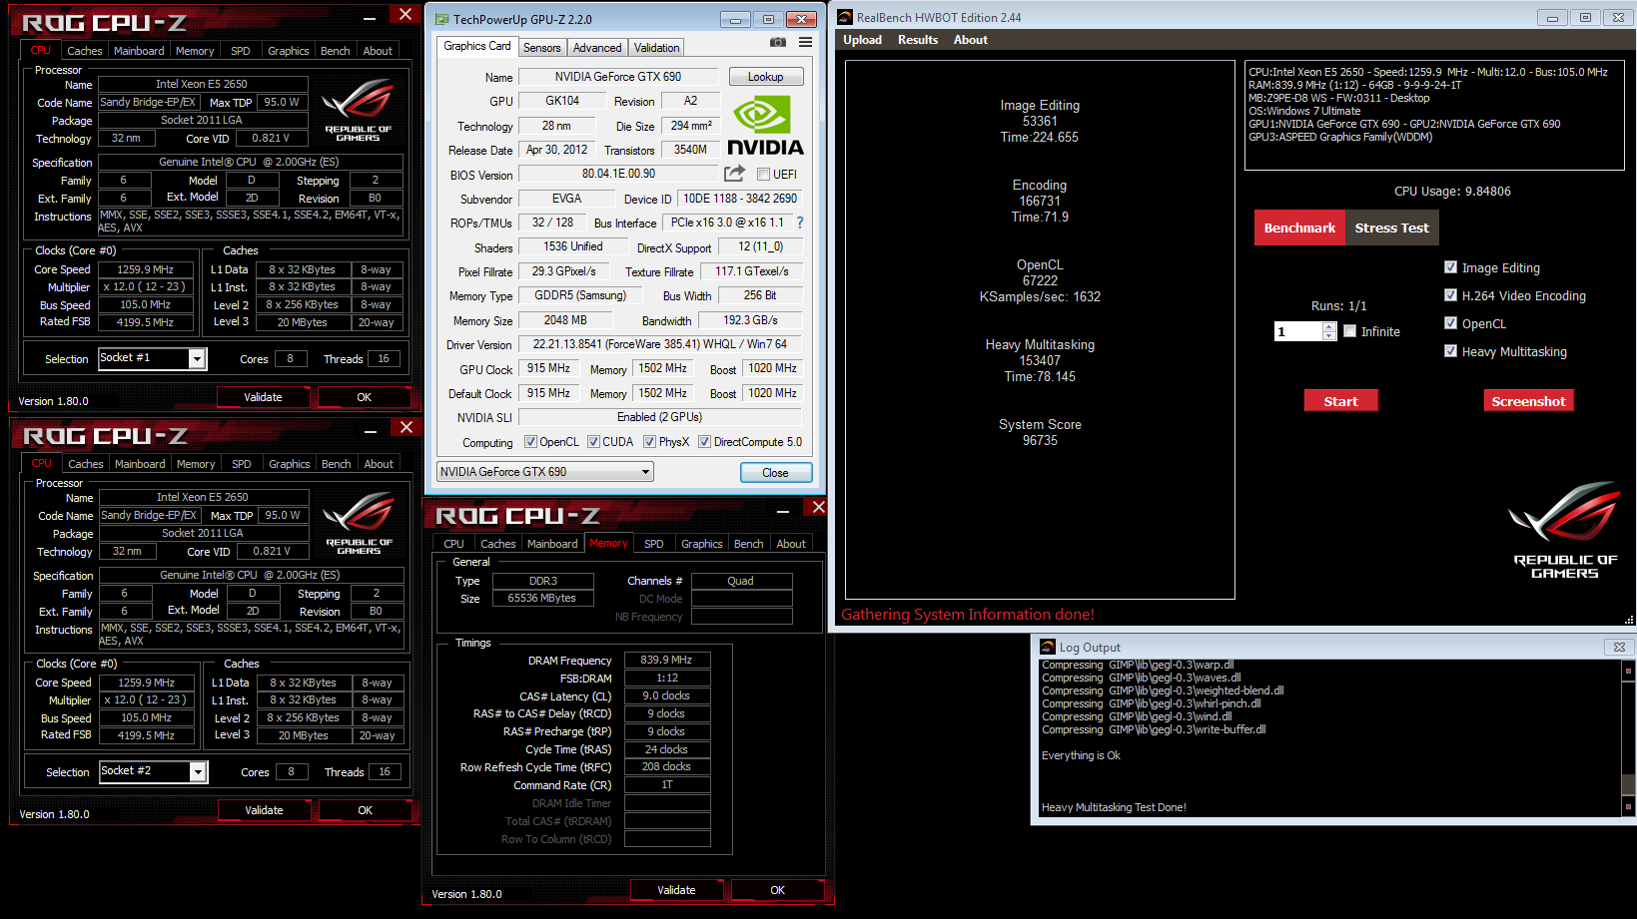
Task: Open Bench tab in memory CPU-Z window
Action: (x=749, y=544)
